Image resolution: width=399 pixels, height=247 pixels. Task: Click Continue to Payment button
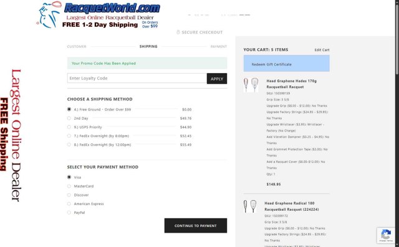click(195, 226)
